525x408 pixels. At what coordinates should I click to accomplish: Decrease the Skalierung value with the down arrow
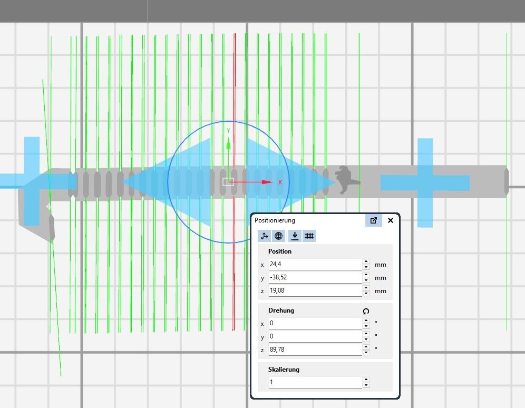(366, 385)
